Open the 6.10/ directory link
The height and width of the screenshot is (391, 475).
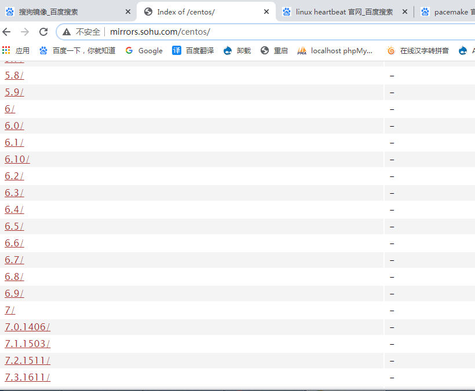point(17,159)
